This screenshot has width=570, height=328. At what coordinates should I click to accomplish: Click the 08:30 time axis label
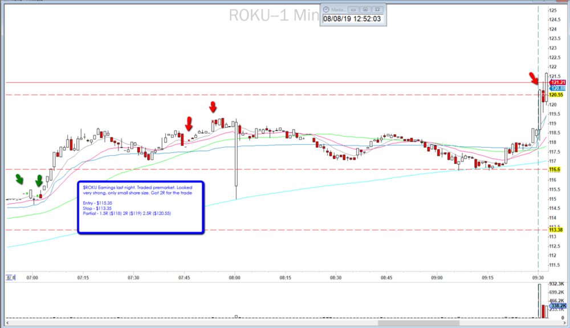click(x=336, y=277)
